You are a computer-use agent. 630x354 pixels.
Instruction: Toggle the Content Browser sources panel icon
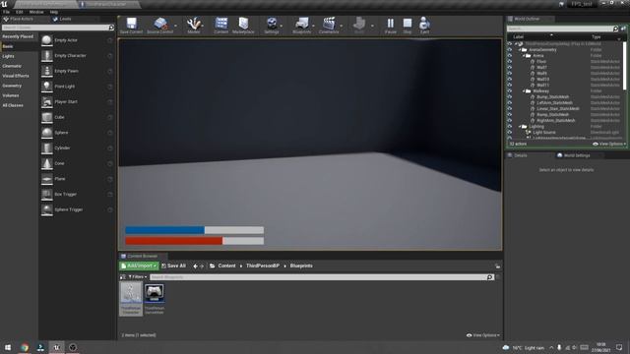pos(123,277)
